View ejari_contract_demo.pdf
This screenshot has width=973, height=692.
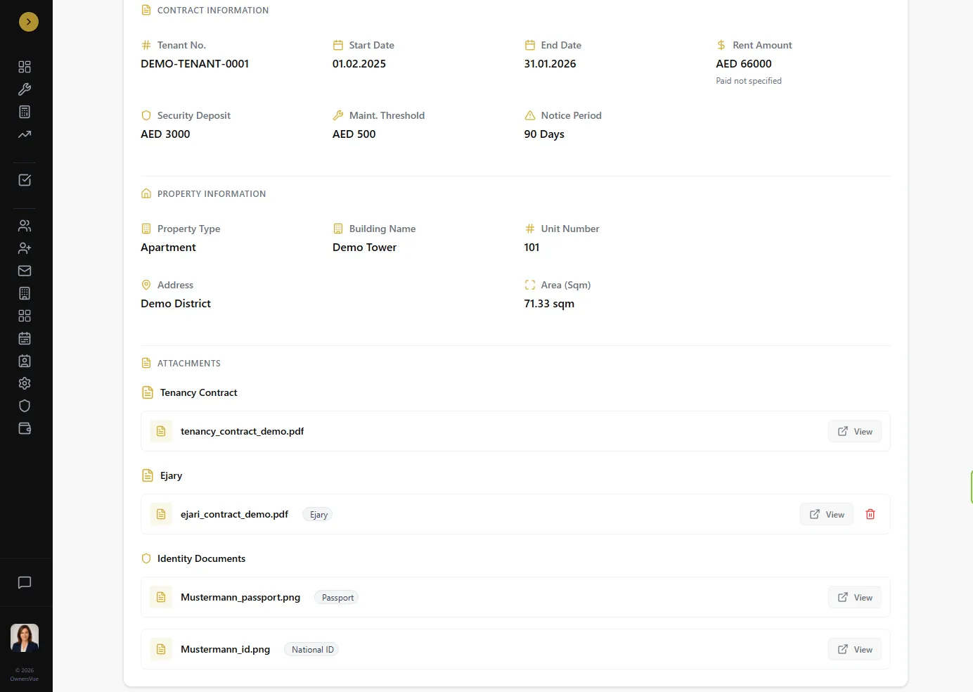(x=827, y=514)
